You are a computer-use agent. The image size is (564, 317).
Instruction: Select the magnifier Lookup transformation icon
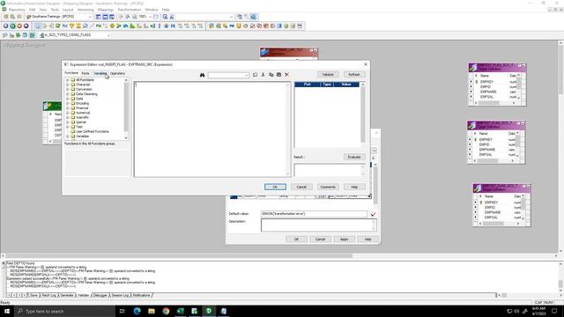[85, 26]
